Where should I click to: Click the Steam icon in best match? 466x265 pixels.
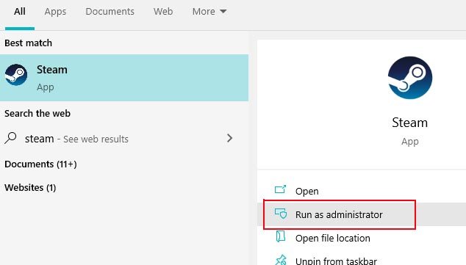tap(16, 75)
